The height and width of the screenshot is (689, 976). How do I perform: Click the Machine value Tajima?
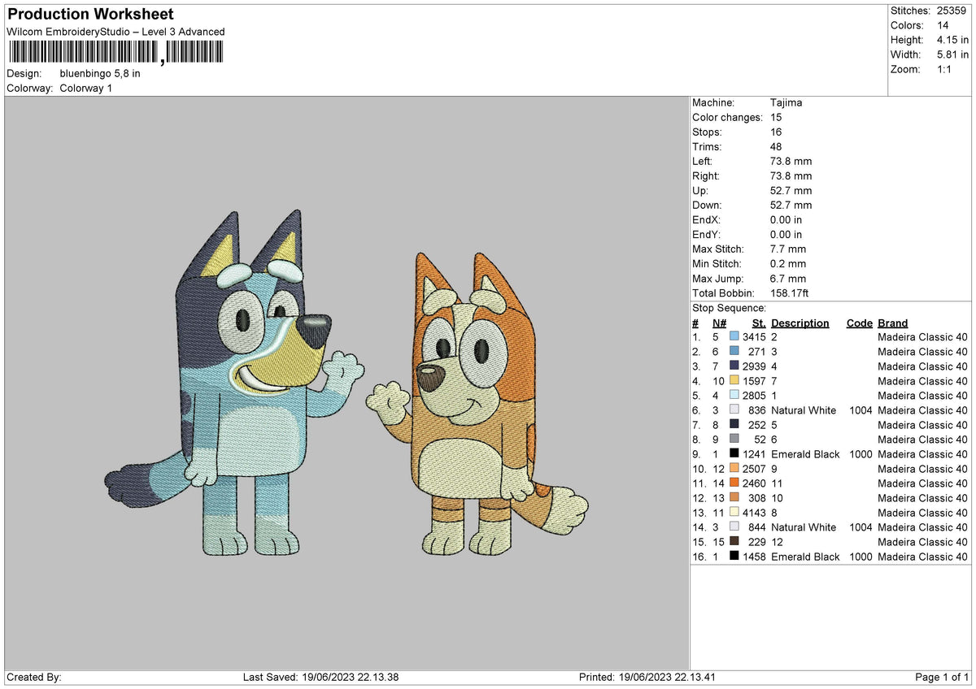pos(787,103)
